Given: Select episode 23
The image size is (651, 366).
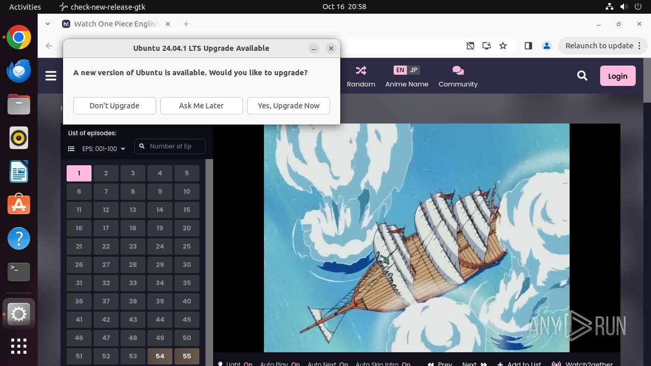Looking at the screenshot, I should tap(133, 247).
